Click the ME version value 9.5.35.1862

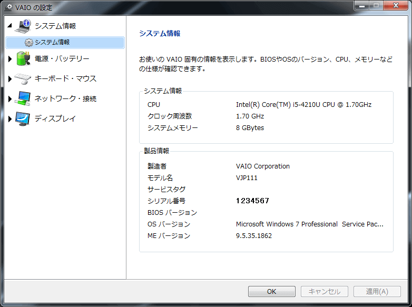tap(254, 235)
